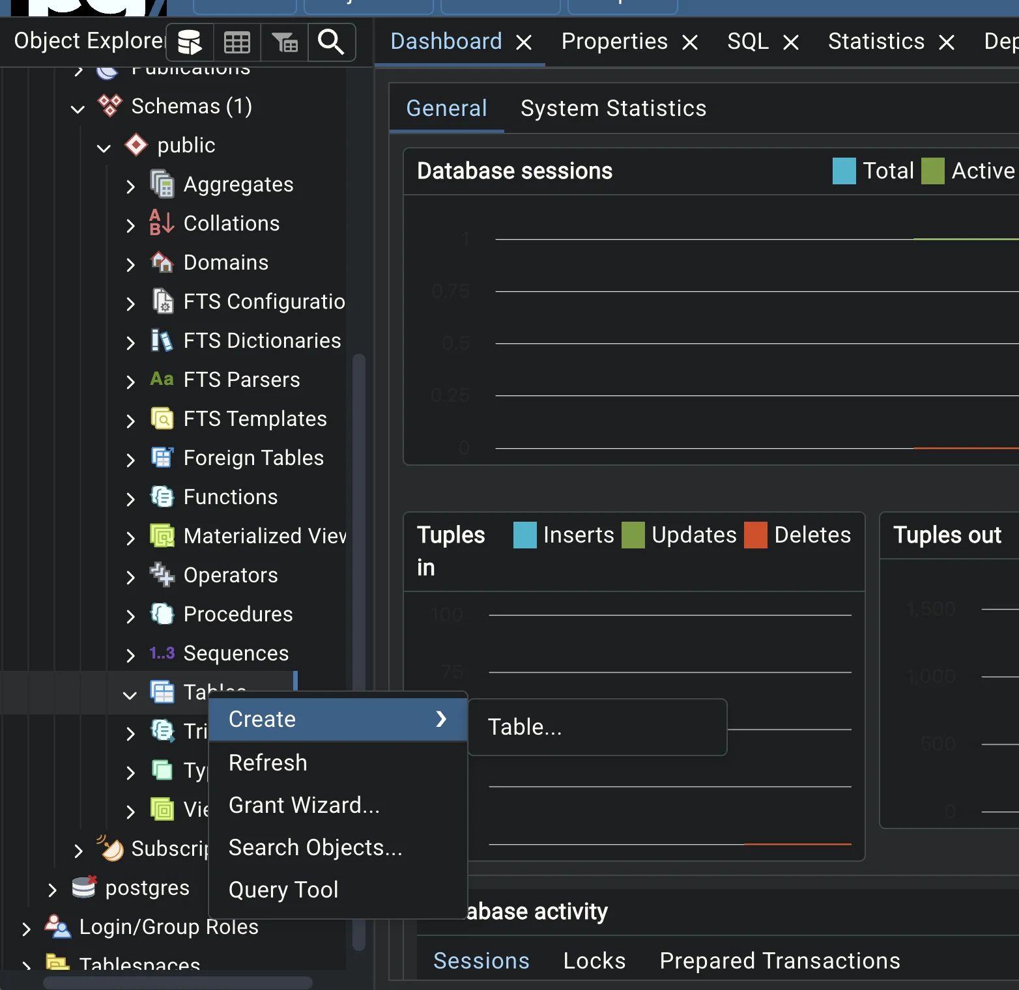Screen dimensions: 1019x990
Task: Click the Materialized Views icon
Action: [162, 535]
